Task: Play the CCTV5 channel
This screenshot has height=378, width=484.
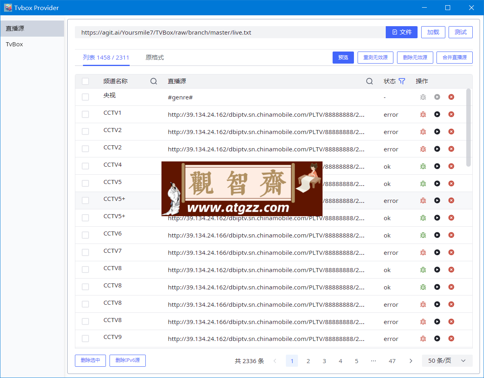Action: [x=437, y=184]
